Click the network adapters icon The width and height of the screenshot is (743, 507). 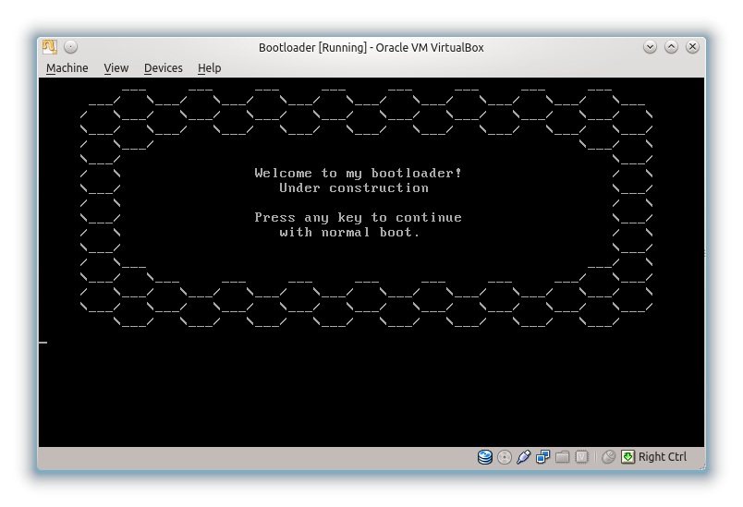pyautogui.click(x=543, y=457)
